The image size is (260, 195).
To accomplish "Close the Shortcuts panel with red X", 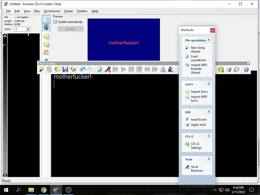I will coord(213,30).
